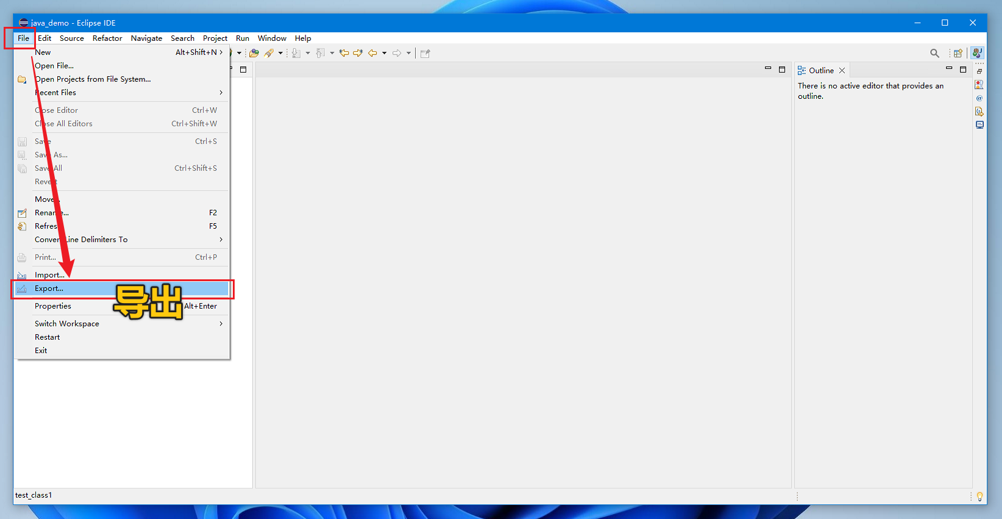The width and height of the screenshot is (1002, 519).
Task: Choose Open Projects from File System...
Action: pos(123,79)
